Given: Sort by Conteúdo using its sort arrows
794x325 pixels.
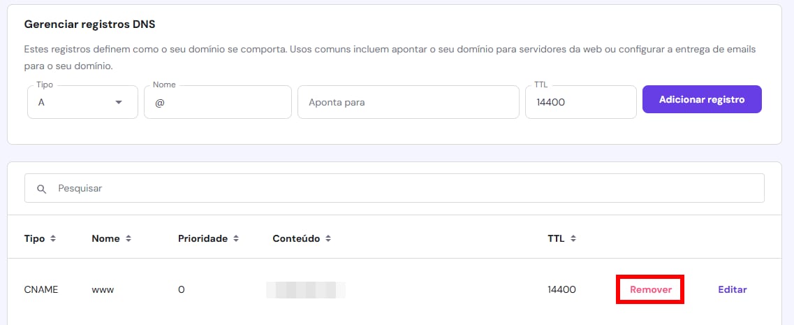Looking at the screenshot, I should click(x=328, y=238).
